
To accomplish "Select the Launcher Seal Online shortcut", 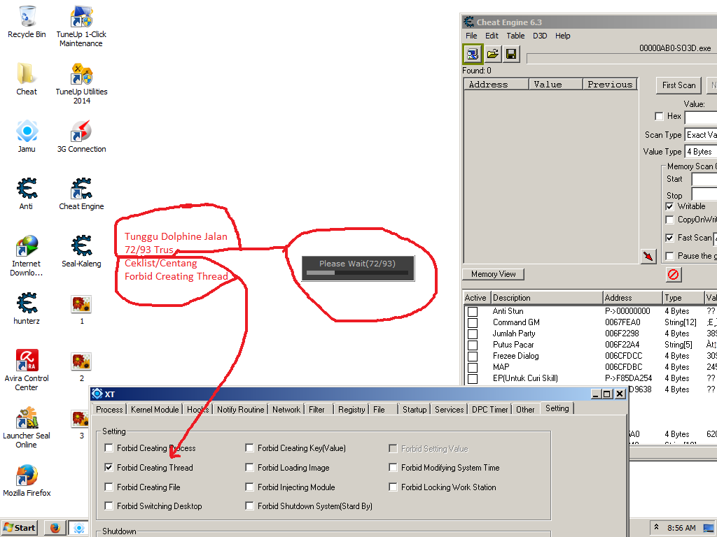I will pos(27,428).
